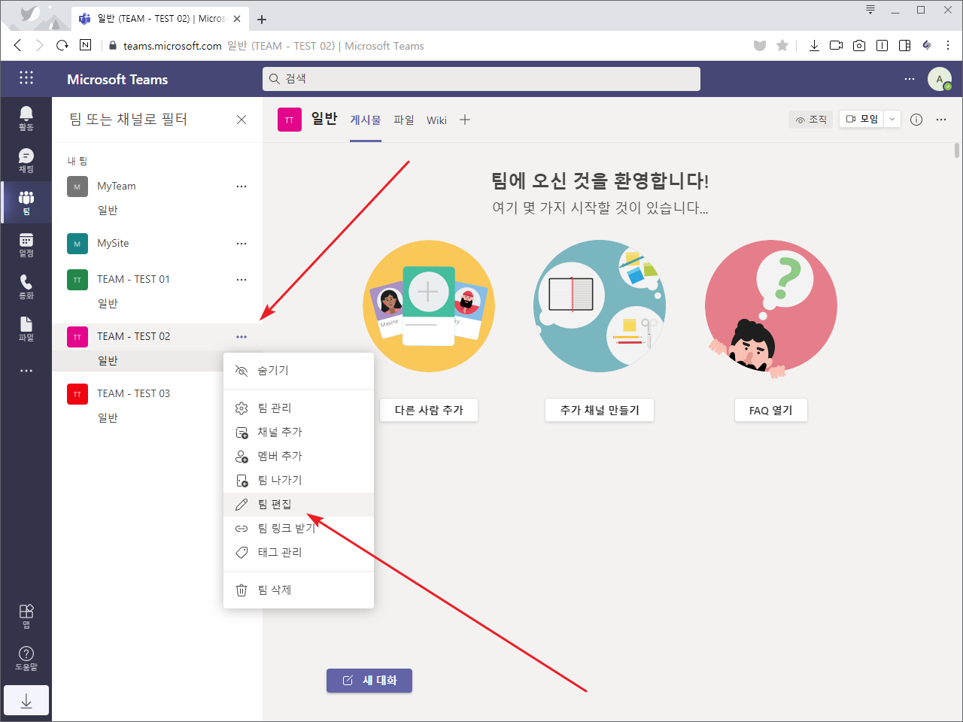The image size is (963, 722).
Task: Click more options for TEAM - TEST 02
Action: click(x=242, y=336)
